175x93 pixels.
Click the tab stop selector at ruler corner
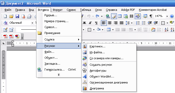tap(4, 43)
